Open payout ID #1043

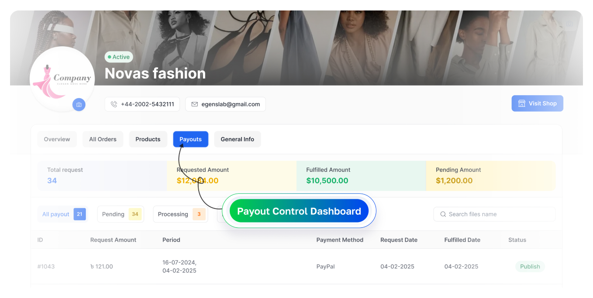click(46, 267)
